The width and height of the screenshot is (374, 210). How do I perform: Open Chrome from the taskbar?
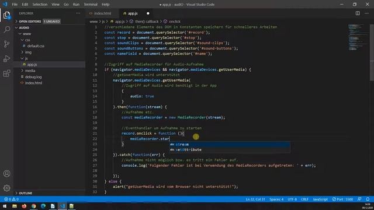34,206
